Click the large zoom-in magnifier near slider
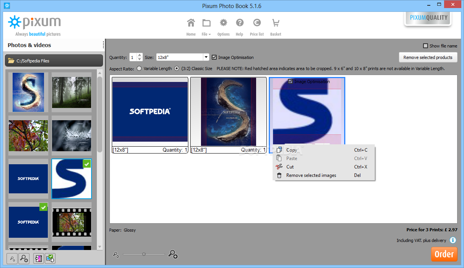464x268 pixels. tap(173, 254)
